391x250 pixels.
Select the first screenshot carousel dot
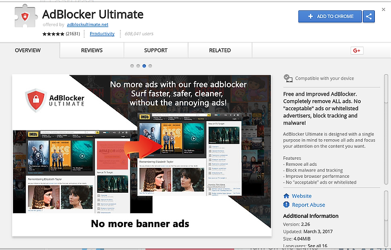[132, 66]
